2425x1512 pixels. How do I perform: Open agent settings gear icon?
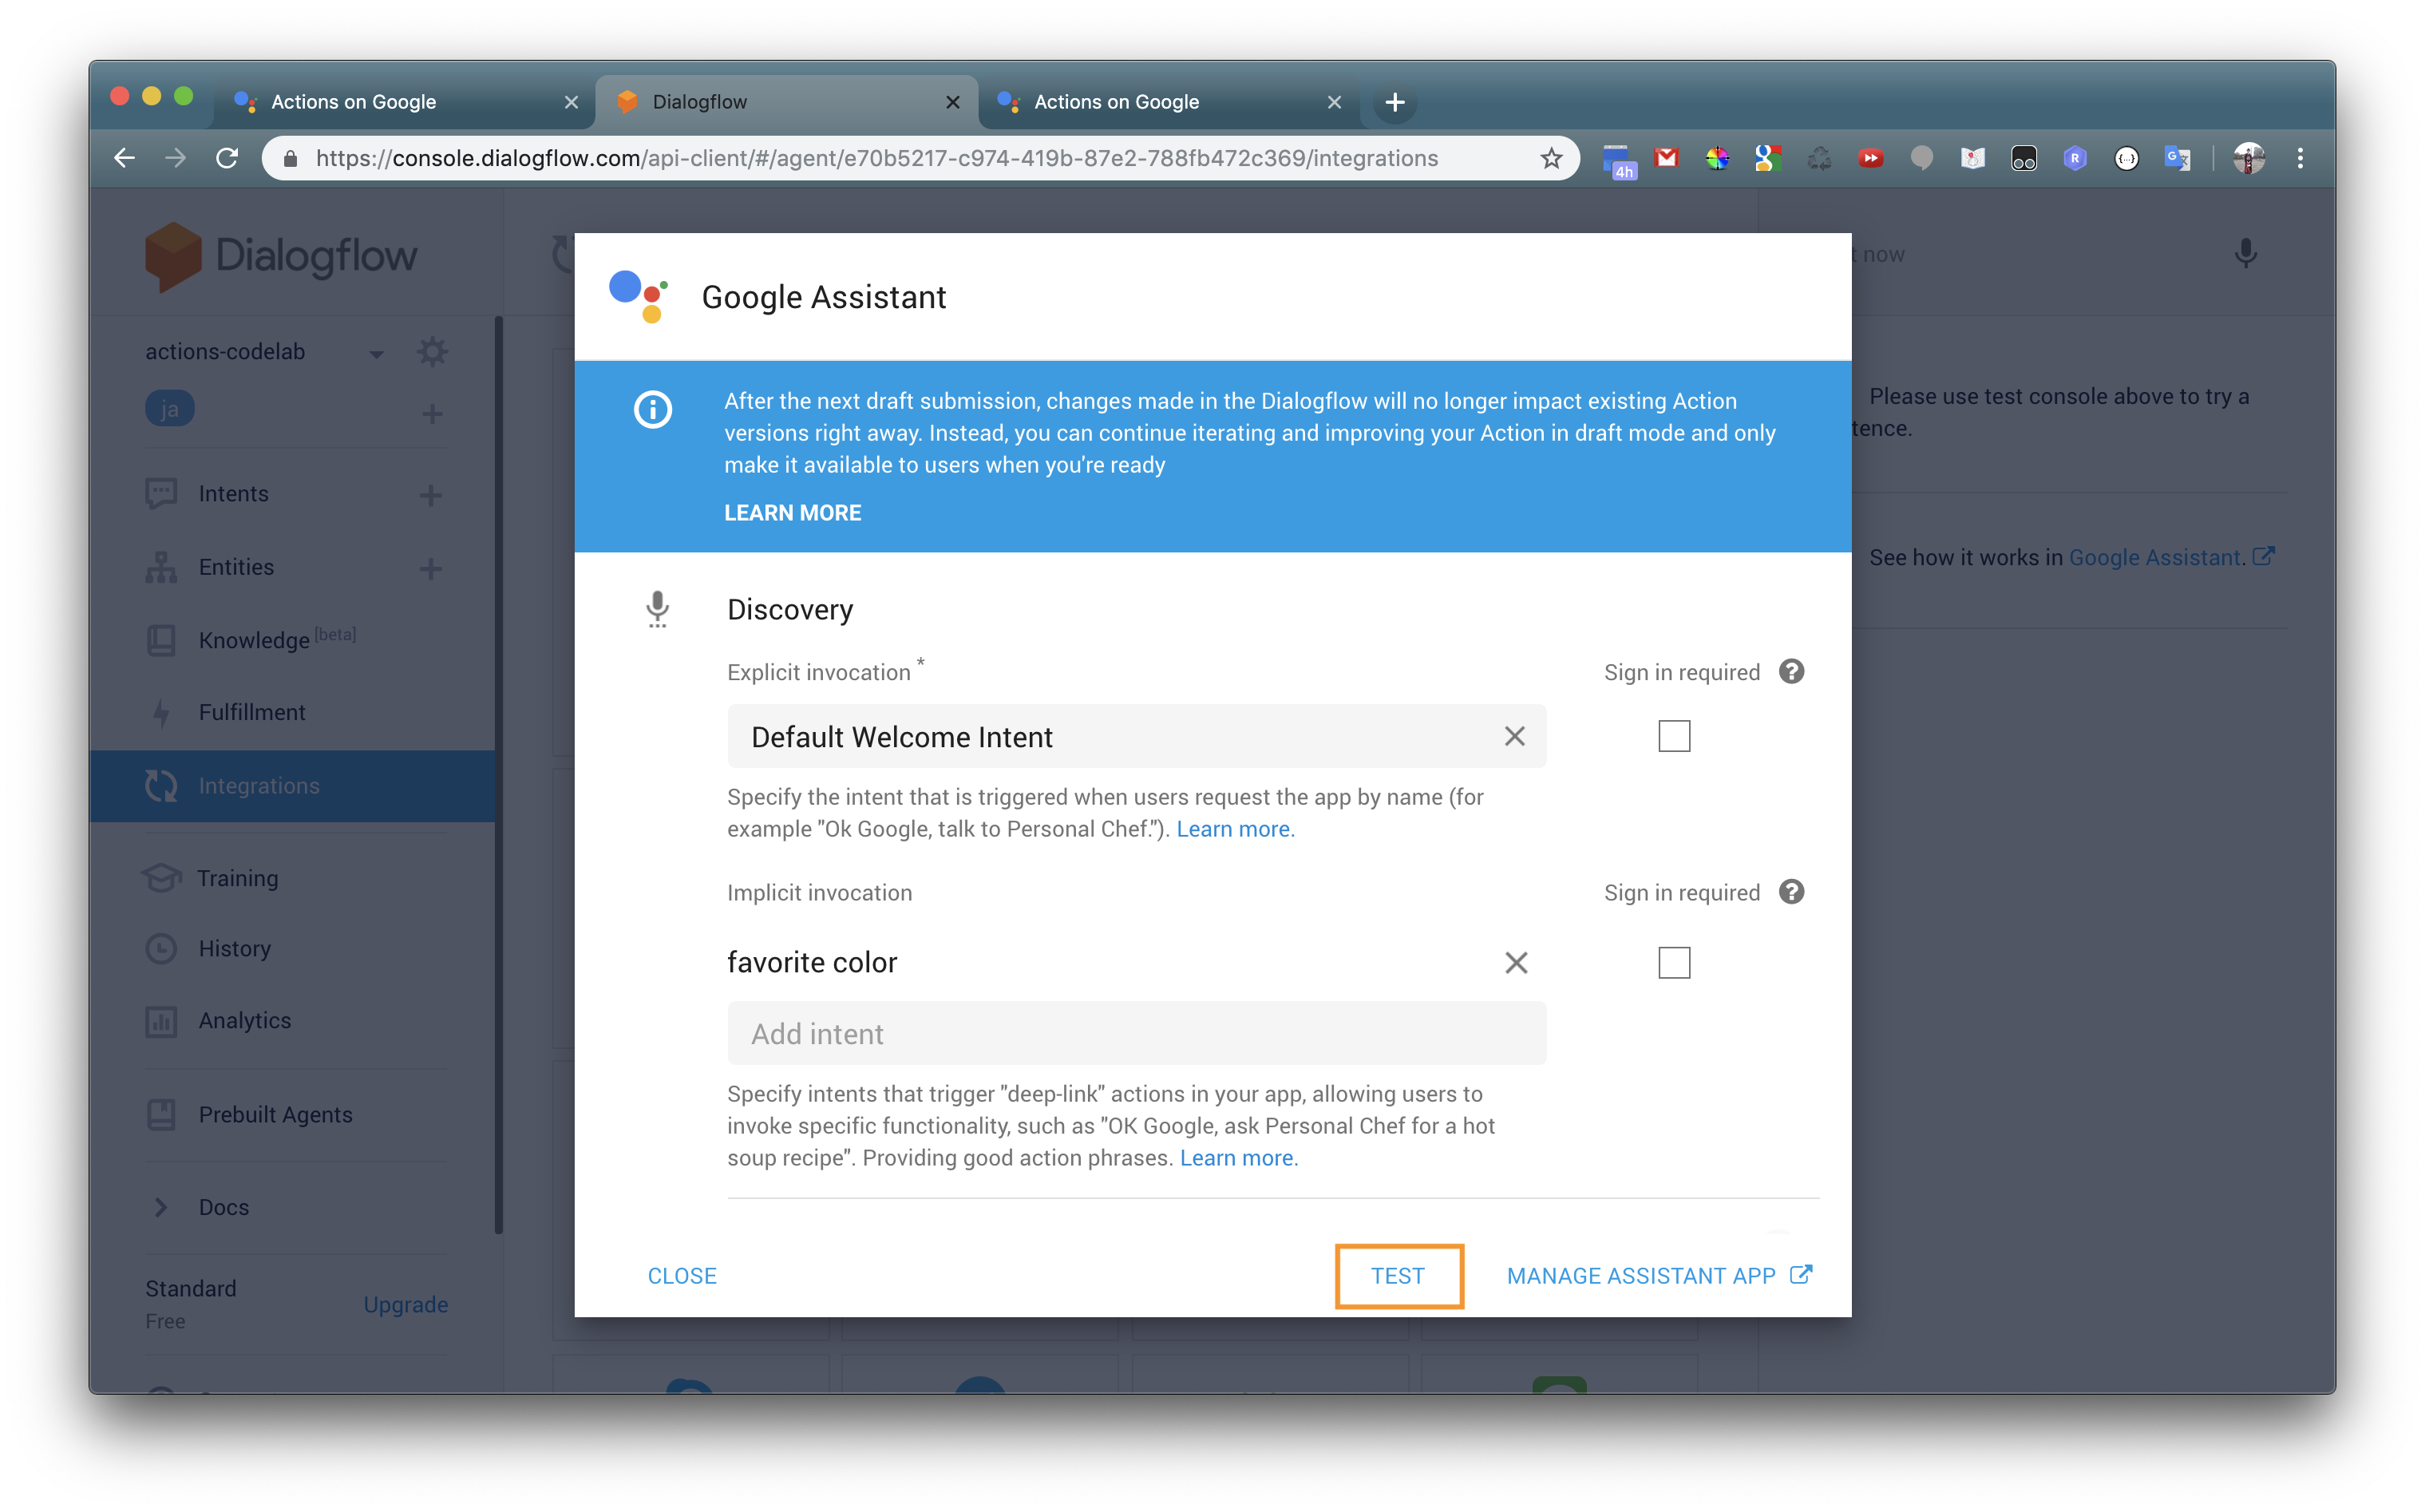point(432,352)
